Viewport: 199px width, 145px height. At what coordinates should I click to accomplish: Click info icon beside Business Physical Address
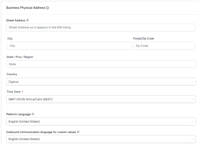(x=48, y=8)
